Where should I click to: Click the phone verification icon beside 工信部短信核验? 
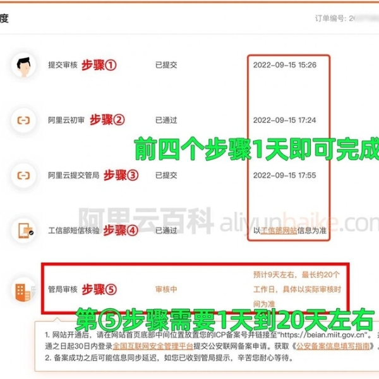[24, 231]
